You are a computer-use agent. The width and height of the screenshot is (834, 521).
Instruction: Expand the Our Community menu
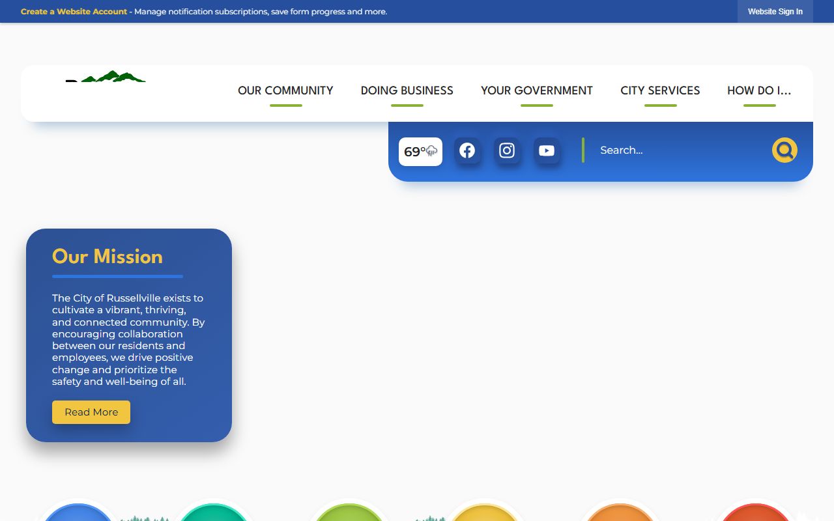click(x=285, y=91)
